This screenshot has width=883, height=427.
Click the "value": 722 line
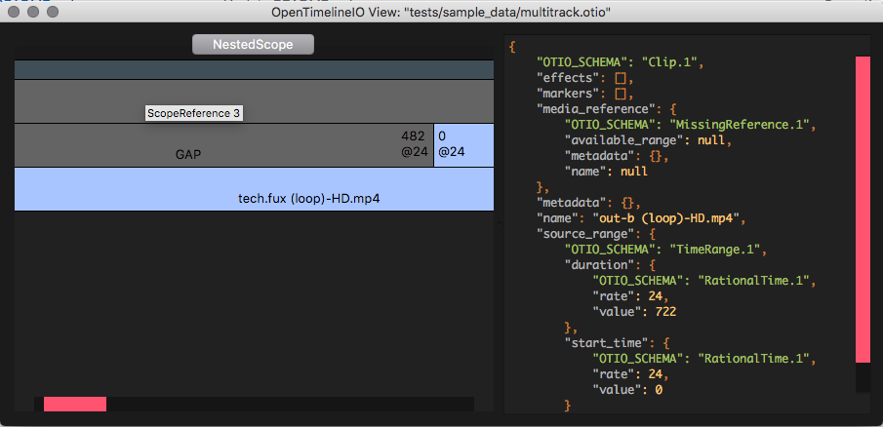(x=634, y=311)
